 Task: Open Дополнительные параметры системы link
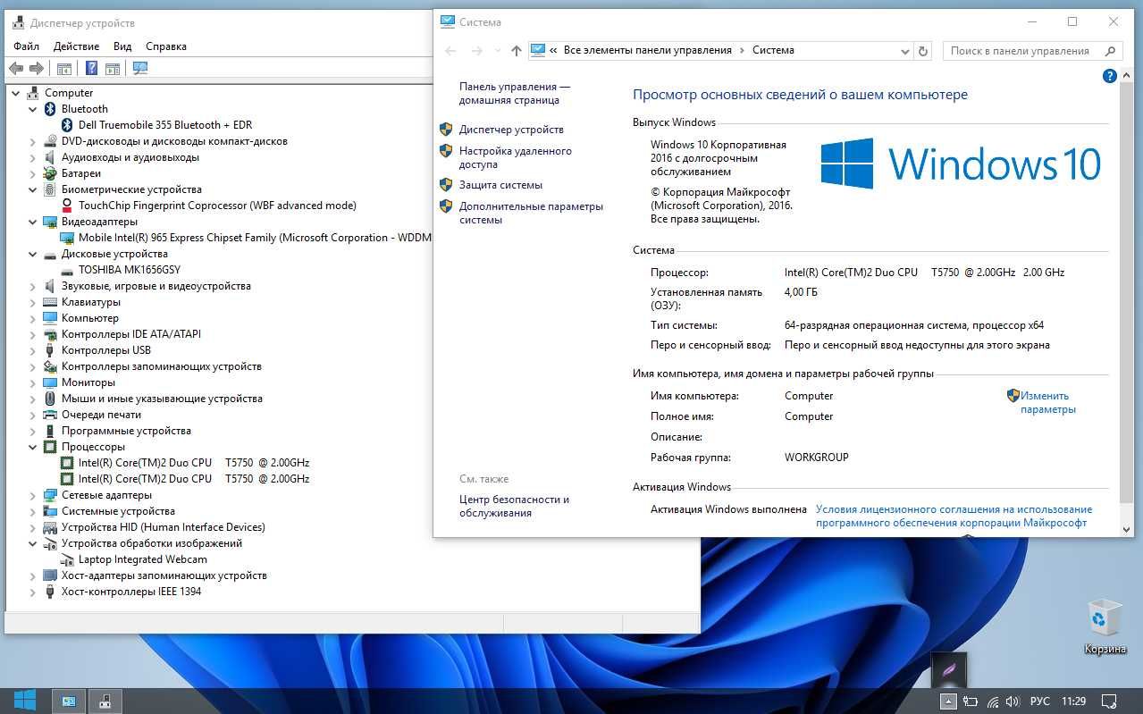coord(531,213)
